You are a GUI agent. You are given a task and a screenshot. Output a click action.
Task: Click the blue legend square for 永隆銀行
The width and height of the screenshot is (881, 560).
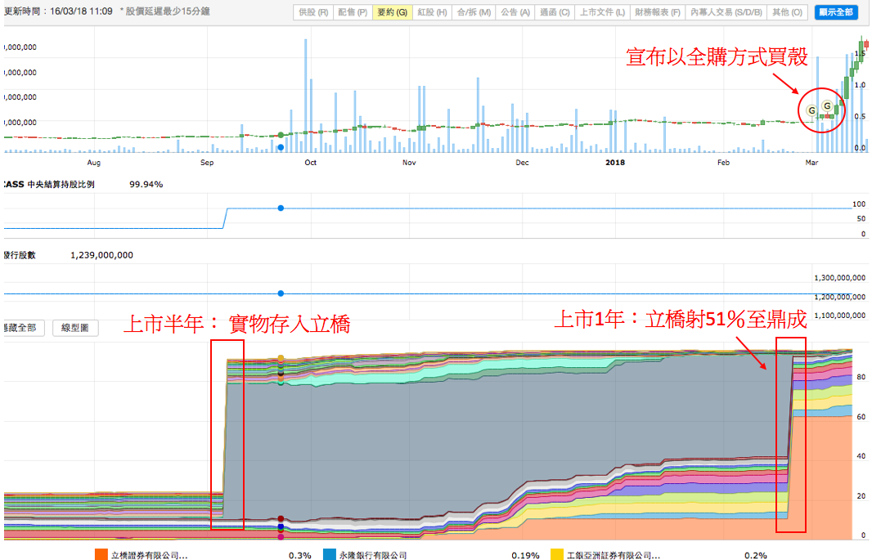(x=330, y=555)
